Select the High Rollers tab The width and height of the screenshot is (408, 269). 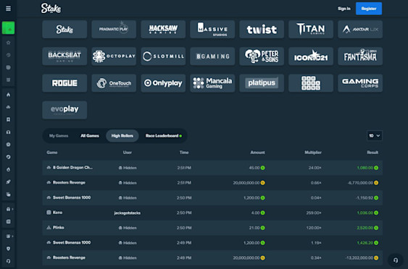[x=122, y=136]
